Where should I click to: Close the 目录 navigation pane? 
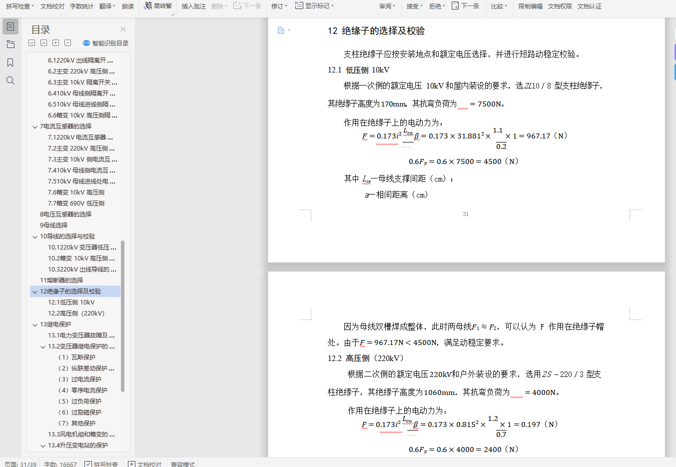click(123, 29)
